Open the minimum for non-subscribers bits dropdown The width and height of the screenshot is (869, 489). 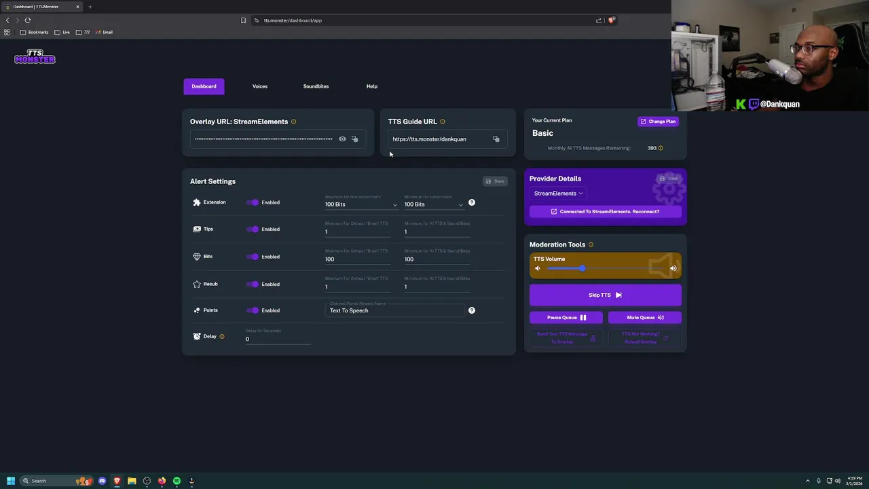point(360,204)
